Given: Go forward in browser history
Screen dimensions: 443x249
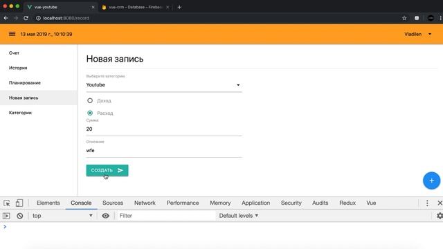Looking at the screenshot, I should point(16,18).
